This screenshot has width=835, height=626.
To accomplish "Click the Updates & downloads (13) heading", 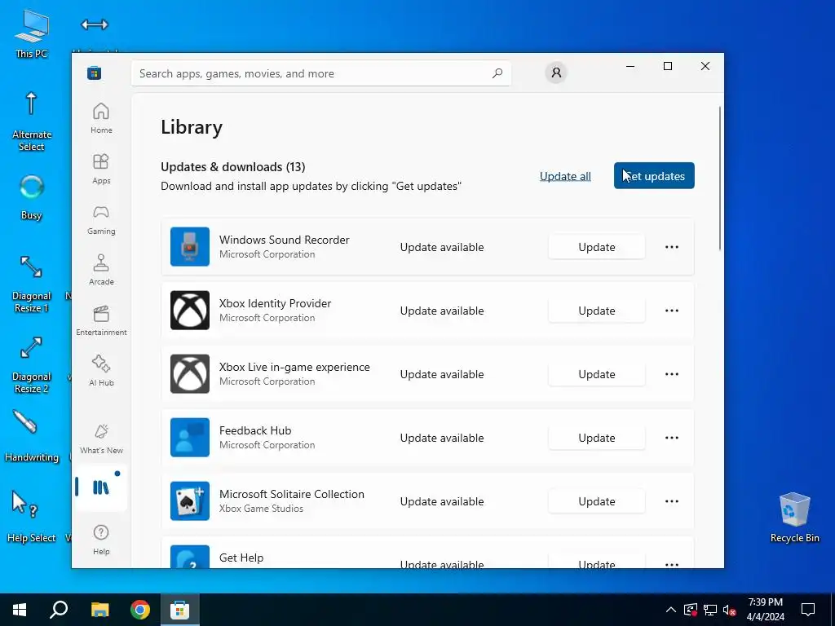I will [232, 166].
